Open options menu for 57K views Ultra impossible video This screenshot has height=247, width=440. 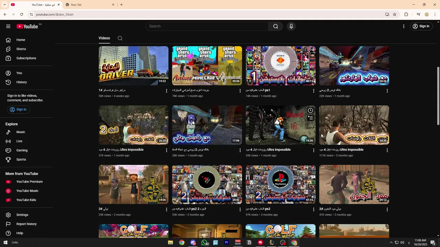click(167, 150)
